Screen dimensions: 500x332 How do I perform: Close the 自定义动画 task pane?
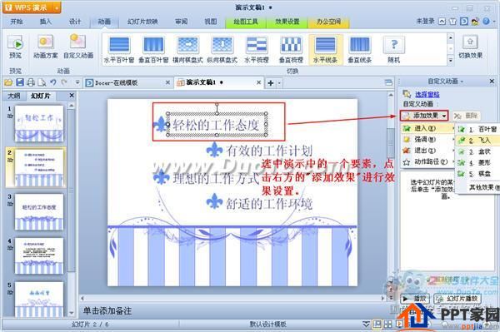492,82
